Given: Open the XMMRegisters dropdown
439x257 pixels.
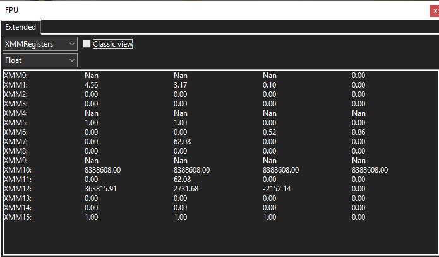Looking at the screenshot, I should pos(40,44).
